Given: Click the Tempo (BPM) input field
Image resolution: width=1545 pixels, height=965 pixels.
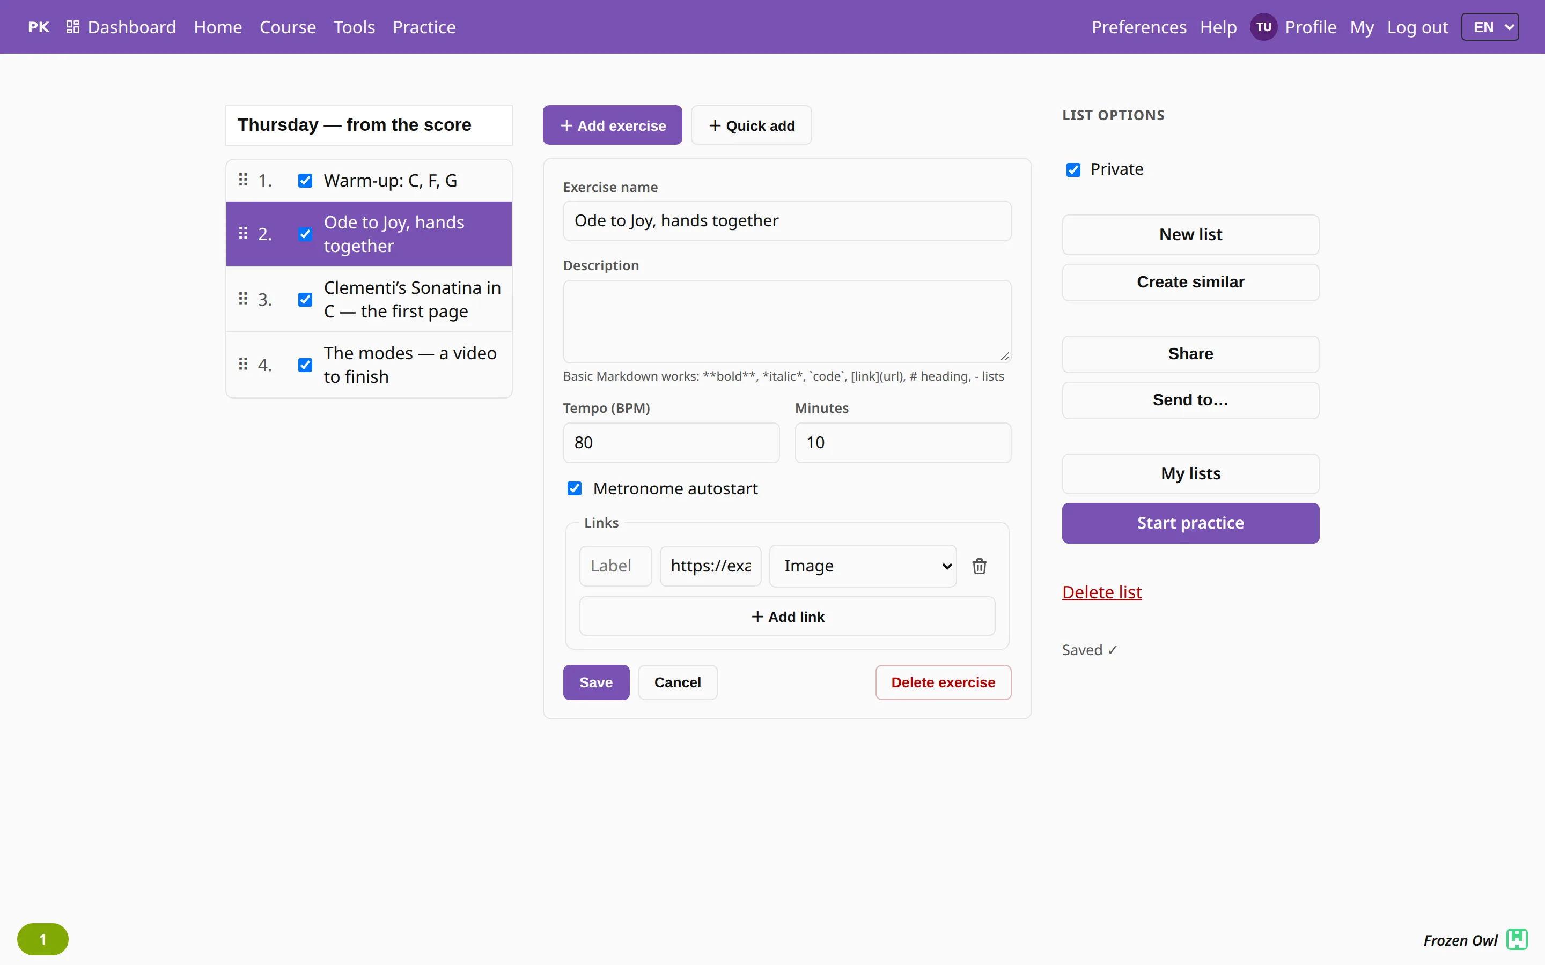Looking at the screenshot, I should coord(671,443).
